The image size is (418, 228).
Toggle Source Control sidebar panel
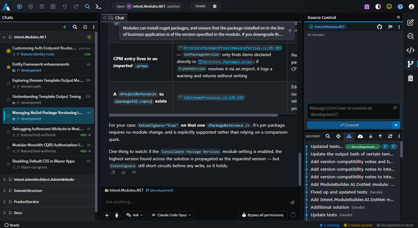click(x=411, y=64)
